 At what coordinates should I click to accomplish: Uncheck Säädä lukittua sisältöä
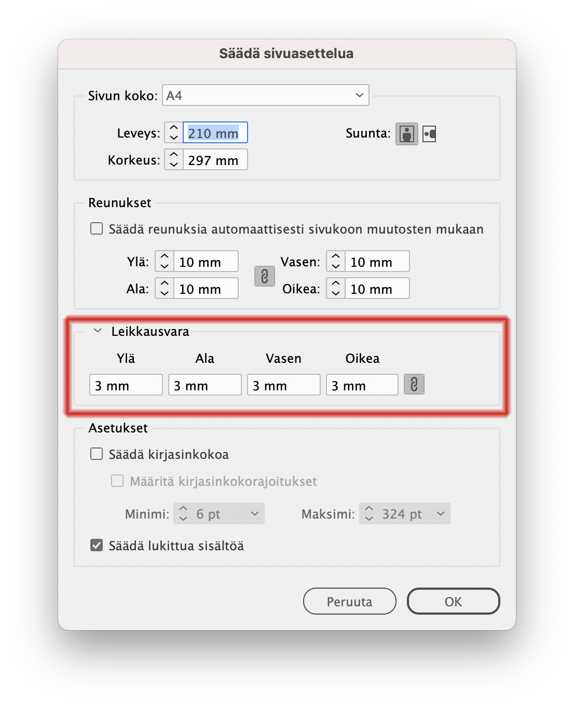(x=96, y=546)
